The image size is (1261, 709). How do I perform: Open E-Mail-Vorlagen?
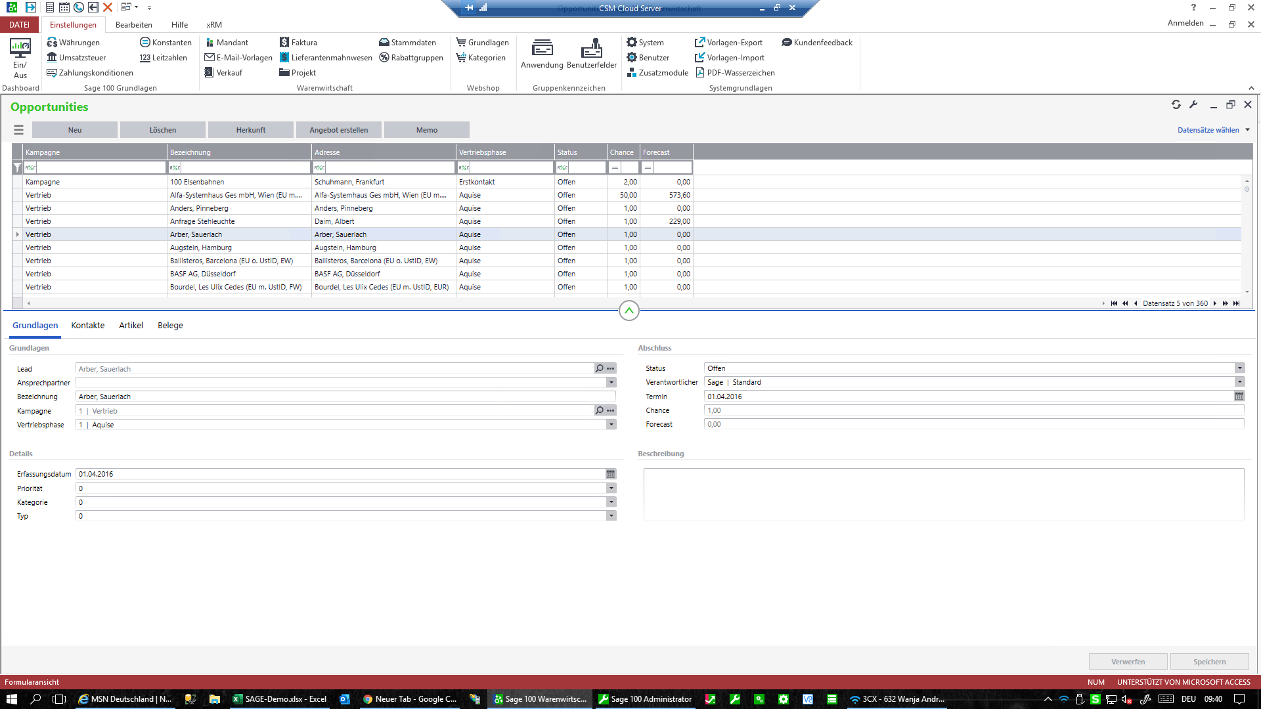tap(238, 58)
